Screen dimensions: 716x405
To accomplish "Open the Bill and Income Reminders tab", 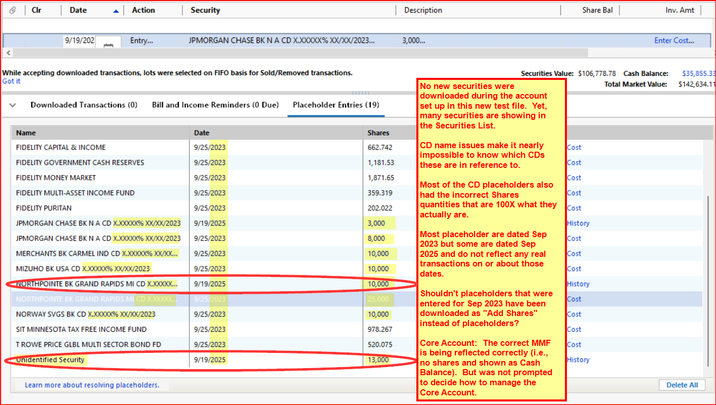I will pos(215,105).
